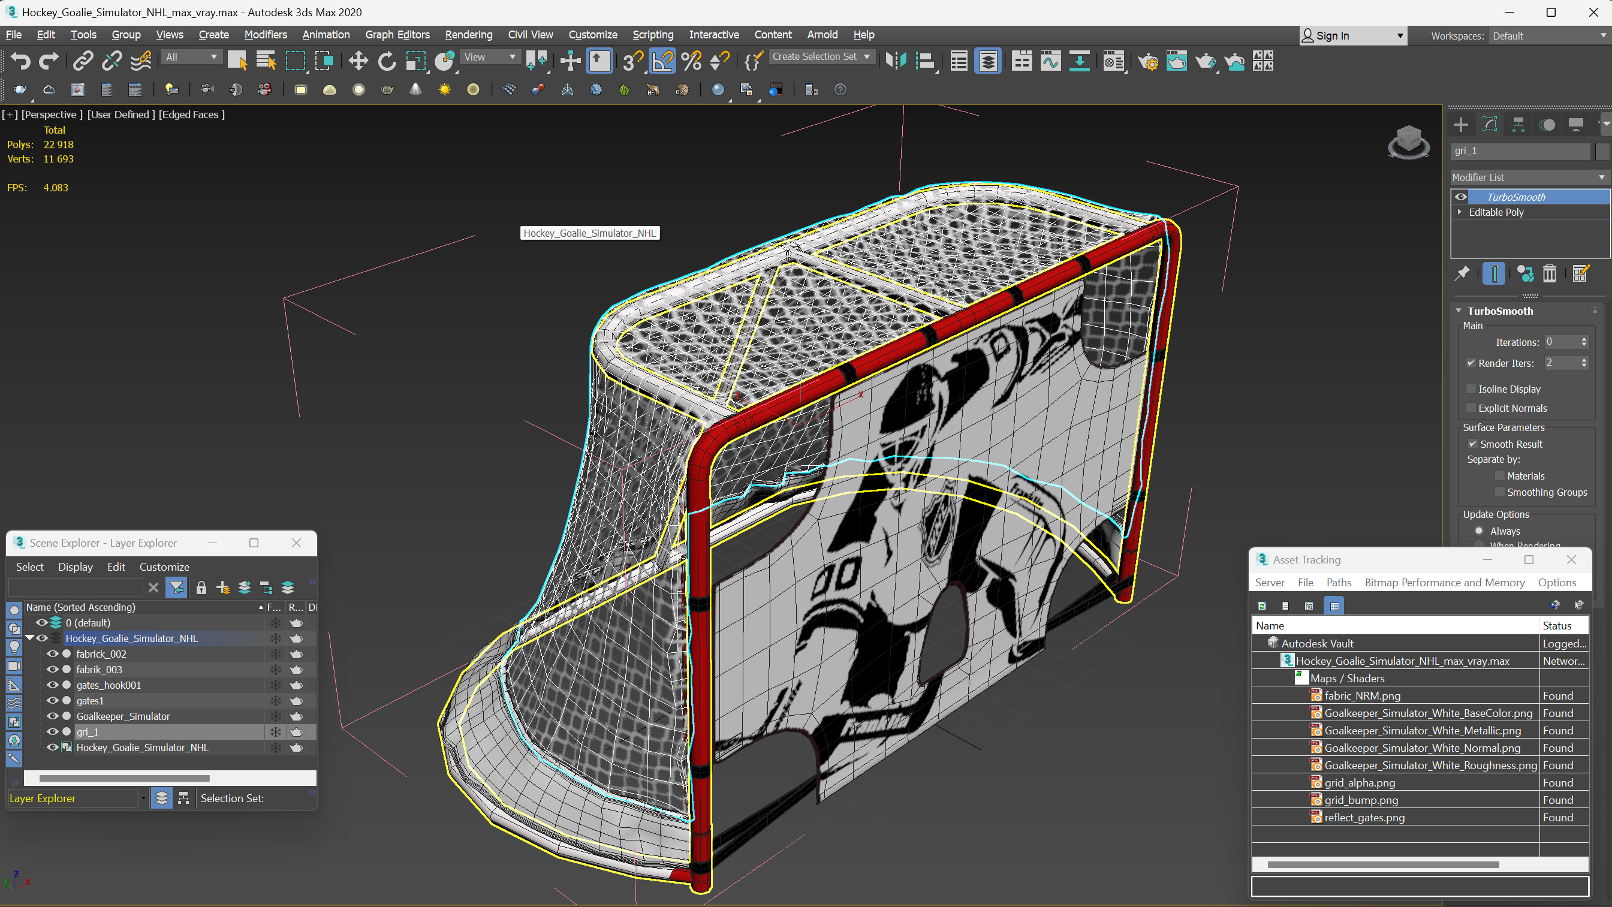Select the Unlink Selection tool

coord(112,61)
